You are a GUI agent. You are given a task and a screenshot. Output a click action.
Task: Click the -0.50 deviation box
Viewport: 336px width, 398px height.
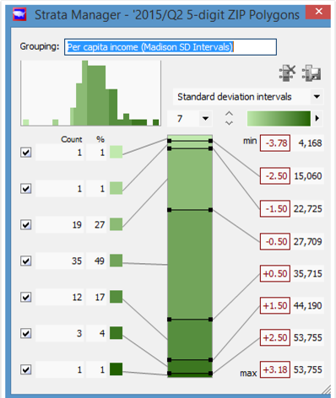tap(275, 241)
